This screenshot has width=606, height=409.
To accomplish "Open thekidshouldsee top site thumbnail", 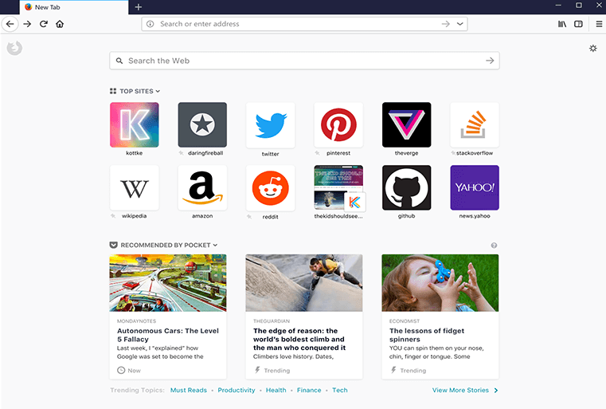I will 338,188.
